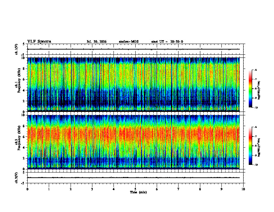Click the ch.2 spectrogram color scale bar

coord(250,146)
